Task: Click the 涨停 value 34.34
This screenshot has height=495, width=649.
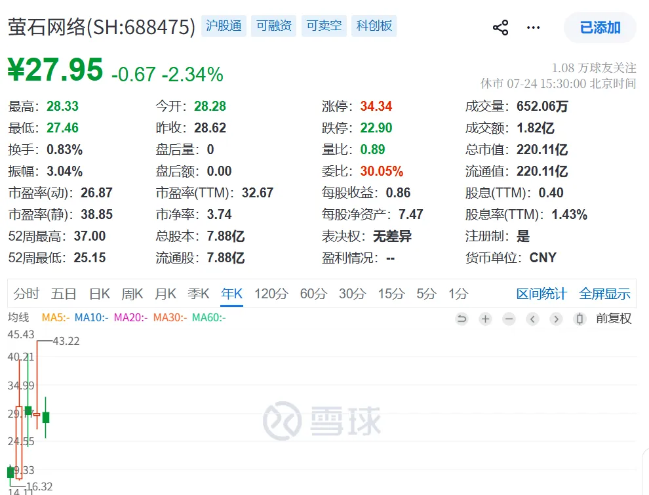Action: pos(376,106)
